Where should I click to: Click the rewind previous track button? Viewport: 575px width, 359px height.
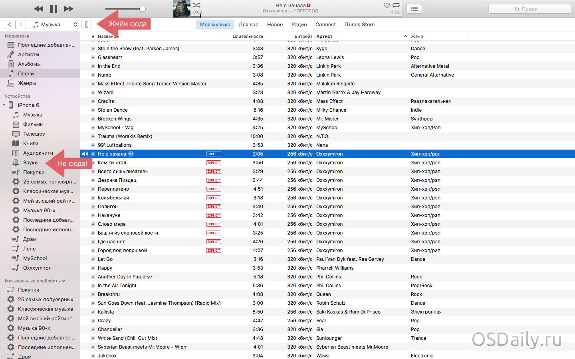39,9
